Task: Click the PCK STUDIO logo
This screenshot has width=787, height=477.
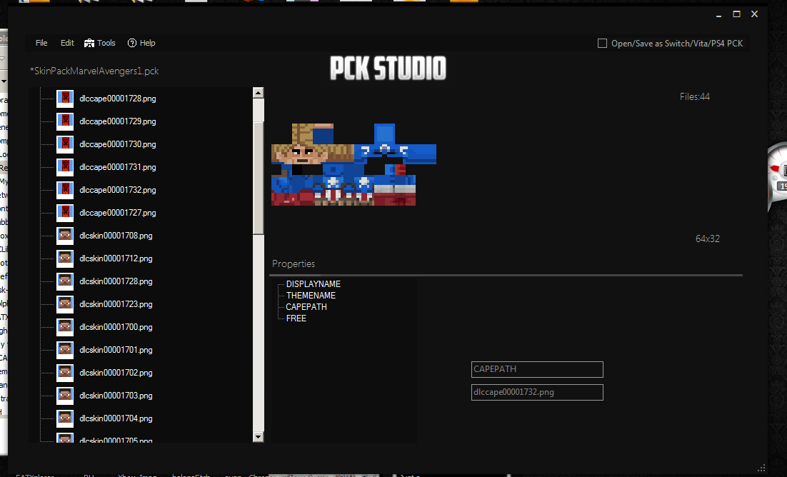Action: pyautogui.click(x=388, y=69)
